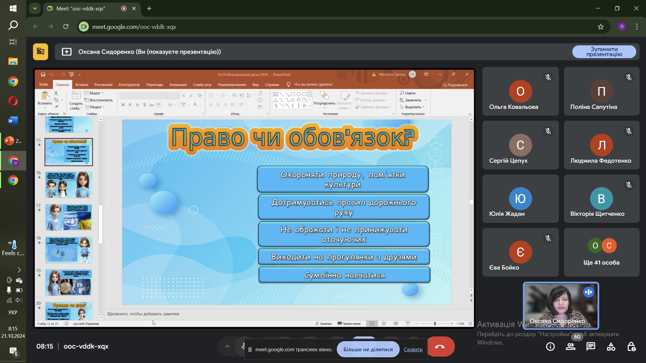Open the Activities shapes icon
Screen dimensions: 646x363
click(x=611, y=347)
